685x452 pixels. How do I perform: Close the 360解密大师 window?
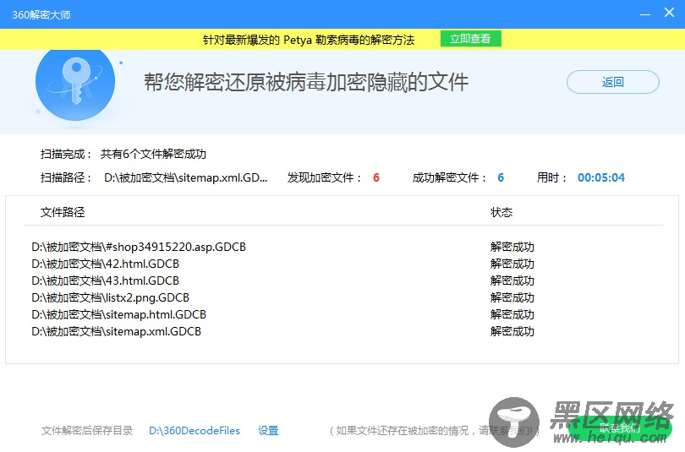pos(669,13)
